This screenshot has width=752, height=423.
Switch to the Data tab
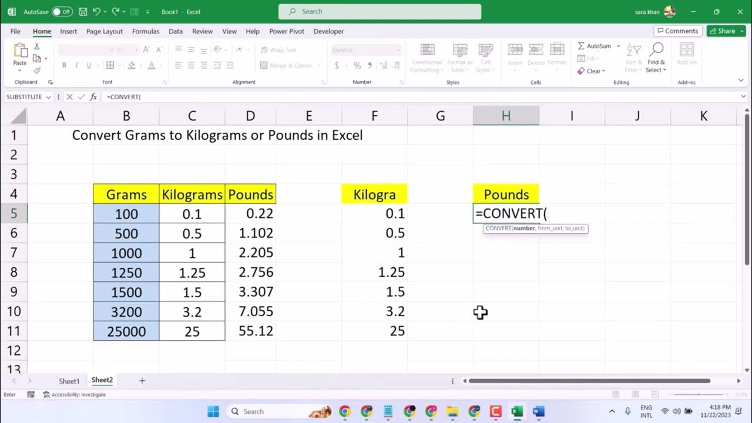176,31
